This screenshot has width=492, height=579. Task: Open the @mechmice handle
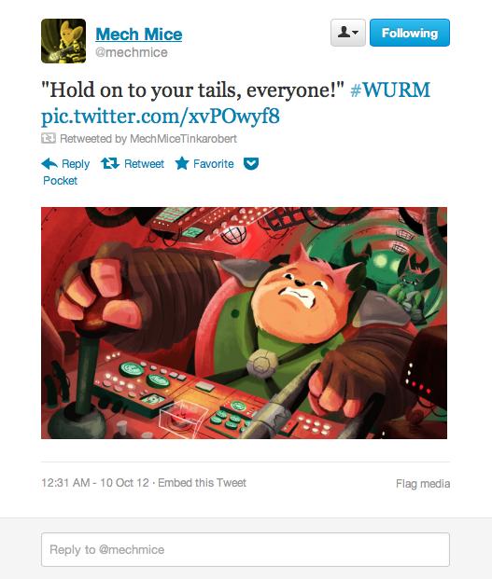[132, 52]
